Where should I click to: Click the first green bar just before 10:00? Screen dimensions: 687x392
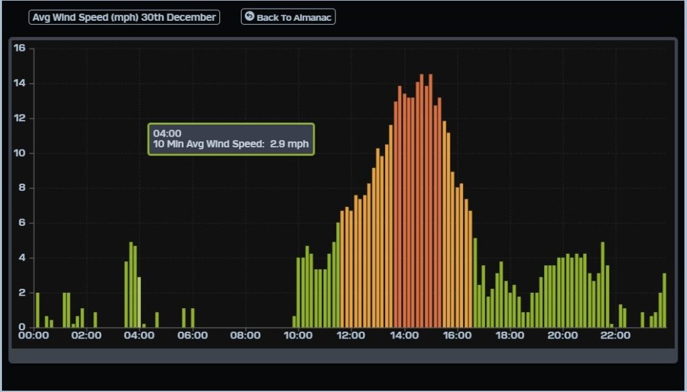click(294, 322)
